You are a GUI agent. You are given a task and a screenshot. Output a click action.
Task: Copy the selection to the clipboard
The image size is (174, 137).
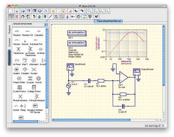(59, 11)
